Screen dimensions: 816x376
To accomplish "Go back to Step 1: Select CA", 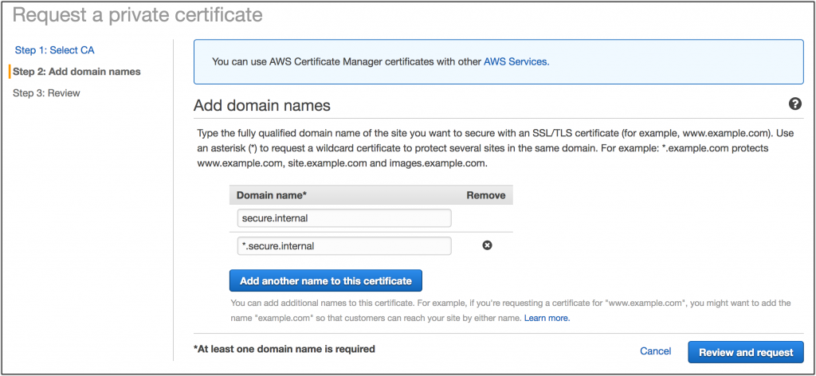I will coord(55,50).
